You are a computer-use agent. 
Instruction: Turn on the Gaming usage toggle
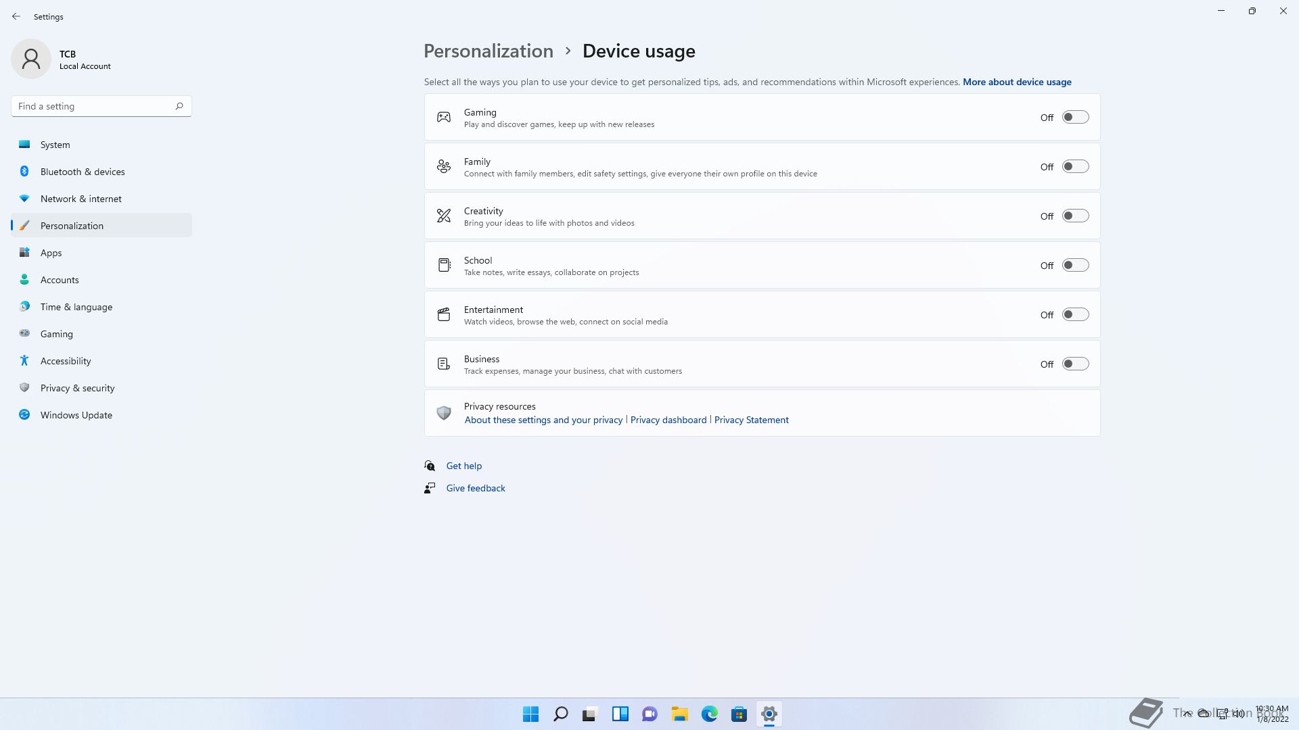click(x=1074, y=117)
